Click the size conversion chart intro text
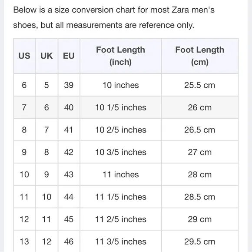This screenshot has width=252, height=252. [x=114, y=17]
